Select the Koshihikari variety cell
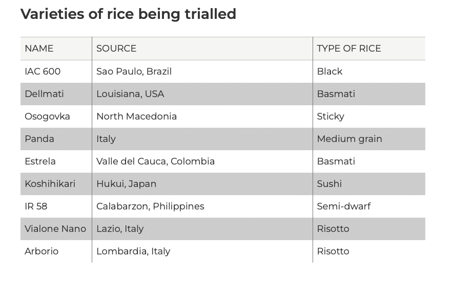Viewport: 454px width, 282px height. coord(50,184)
